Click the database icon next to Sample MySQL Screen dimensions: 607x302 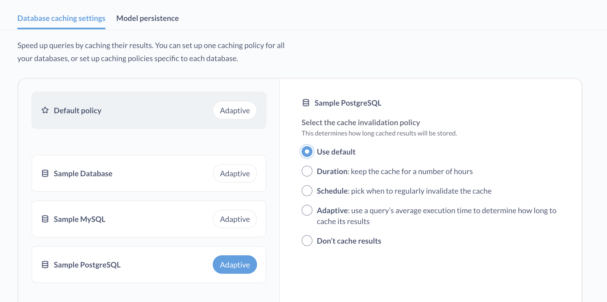45,219
